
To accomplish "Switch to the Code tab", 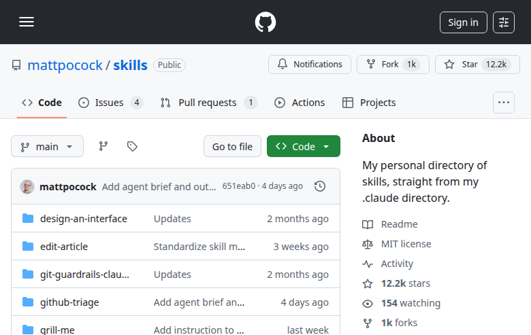I will (42, 103).
